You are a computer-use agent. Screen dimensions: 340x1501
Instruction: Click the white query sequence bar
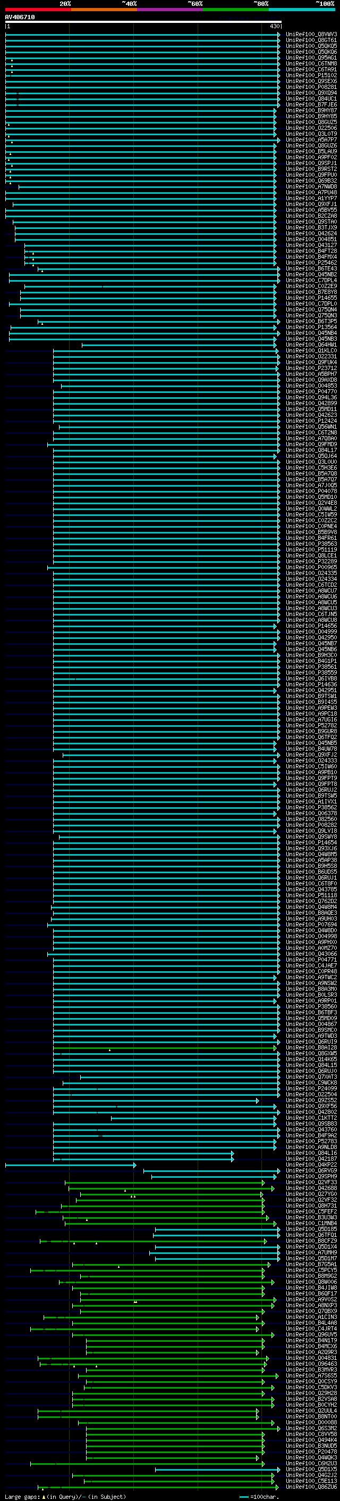point(143,22)
